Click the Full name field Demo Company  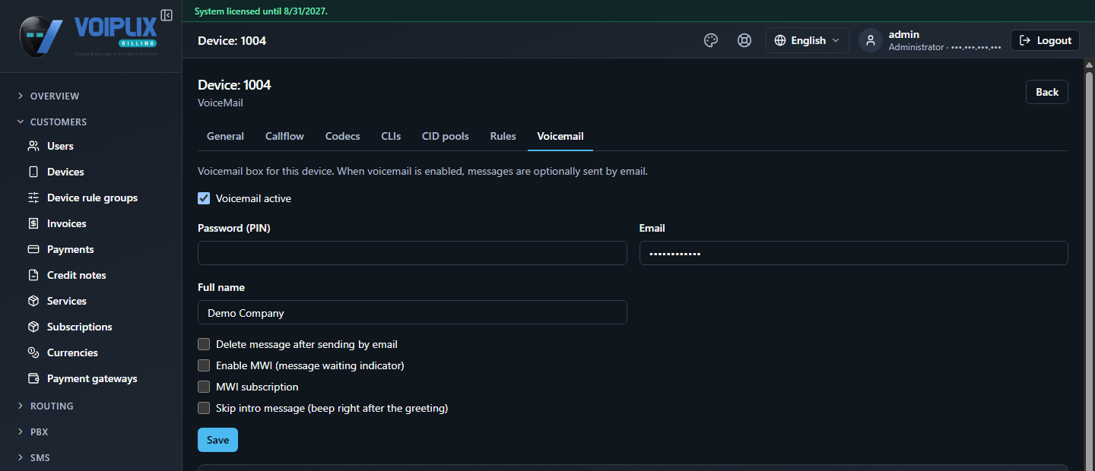pyautogui.click(x=412, y=312)
